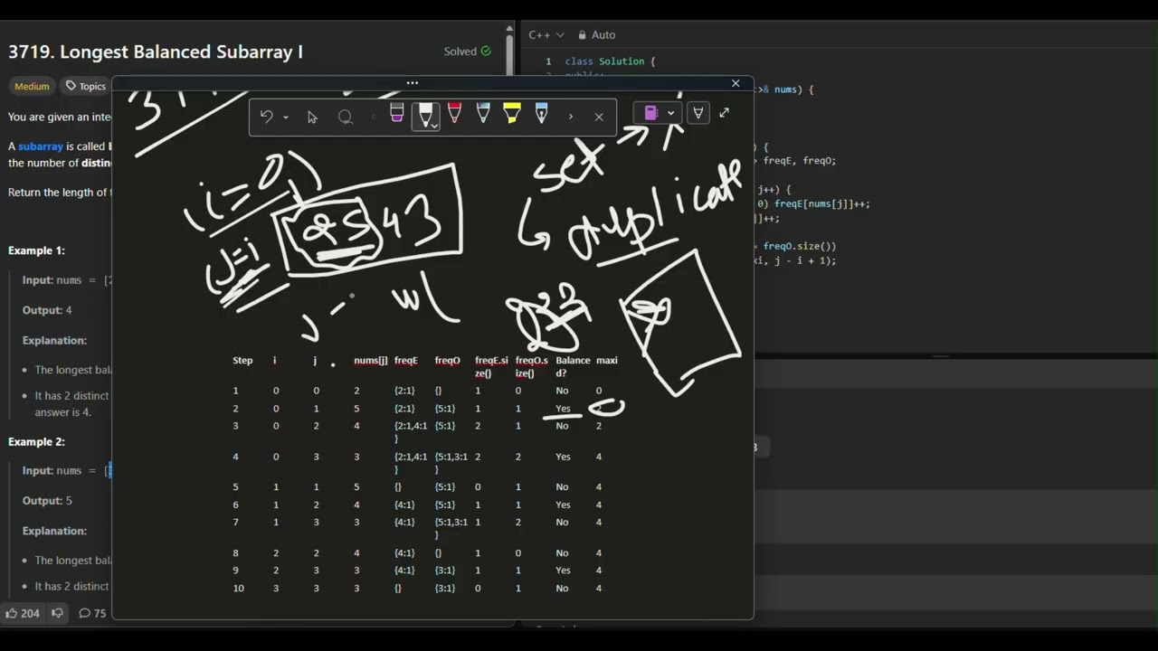Click the freqO.size() code text
The image size is (1158, 651).
pos(800,246)
